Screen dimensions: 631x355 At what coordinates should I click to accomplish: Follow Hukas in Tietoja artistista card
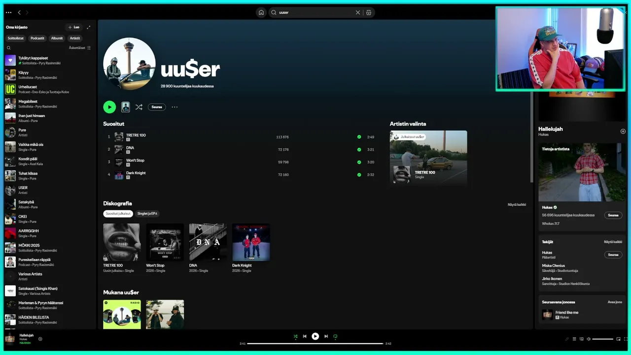tap(613, 215)
